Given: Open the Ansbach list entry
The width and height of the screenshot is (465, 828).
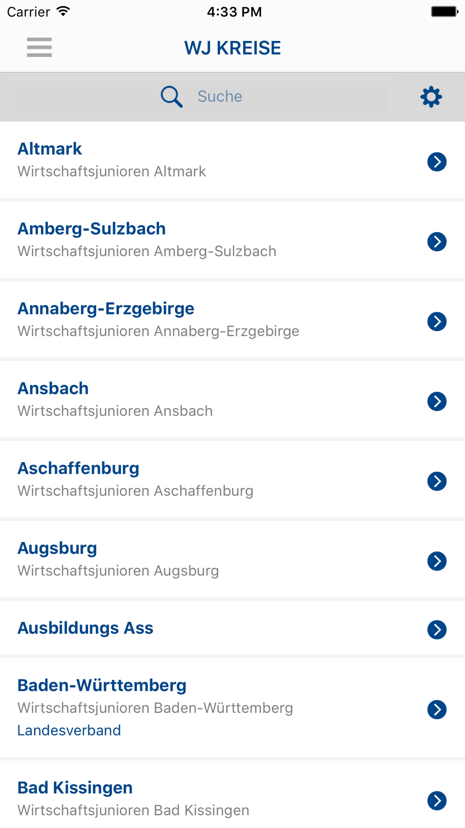Looking at the screenshot, I should click(x=53, y=388).
